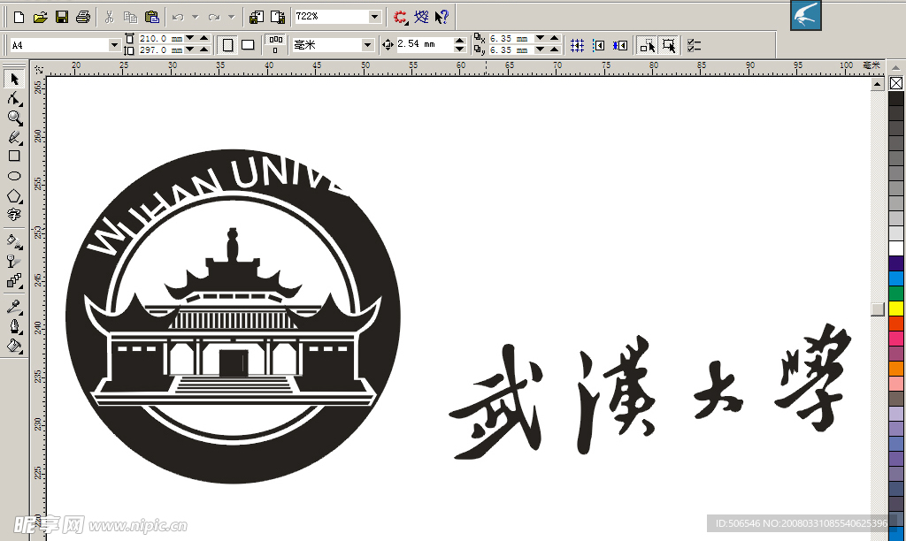Select the Pick tool in the toolbox

click(14, 79)
